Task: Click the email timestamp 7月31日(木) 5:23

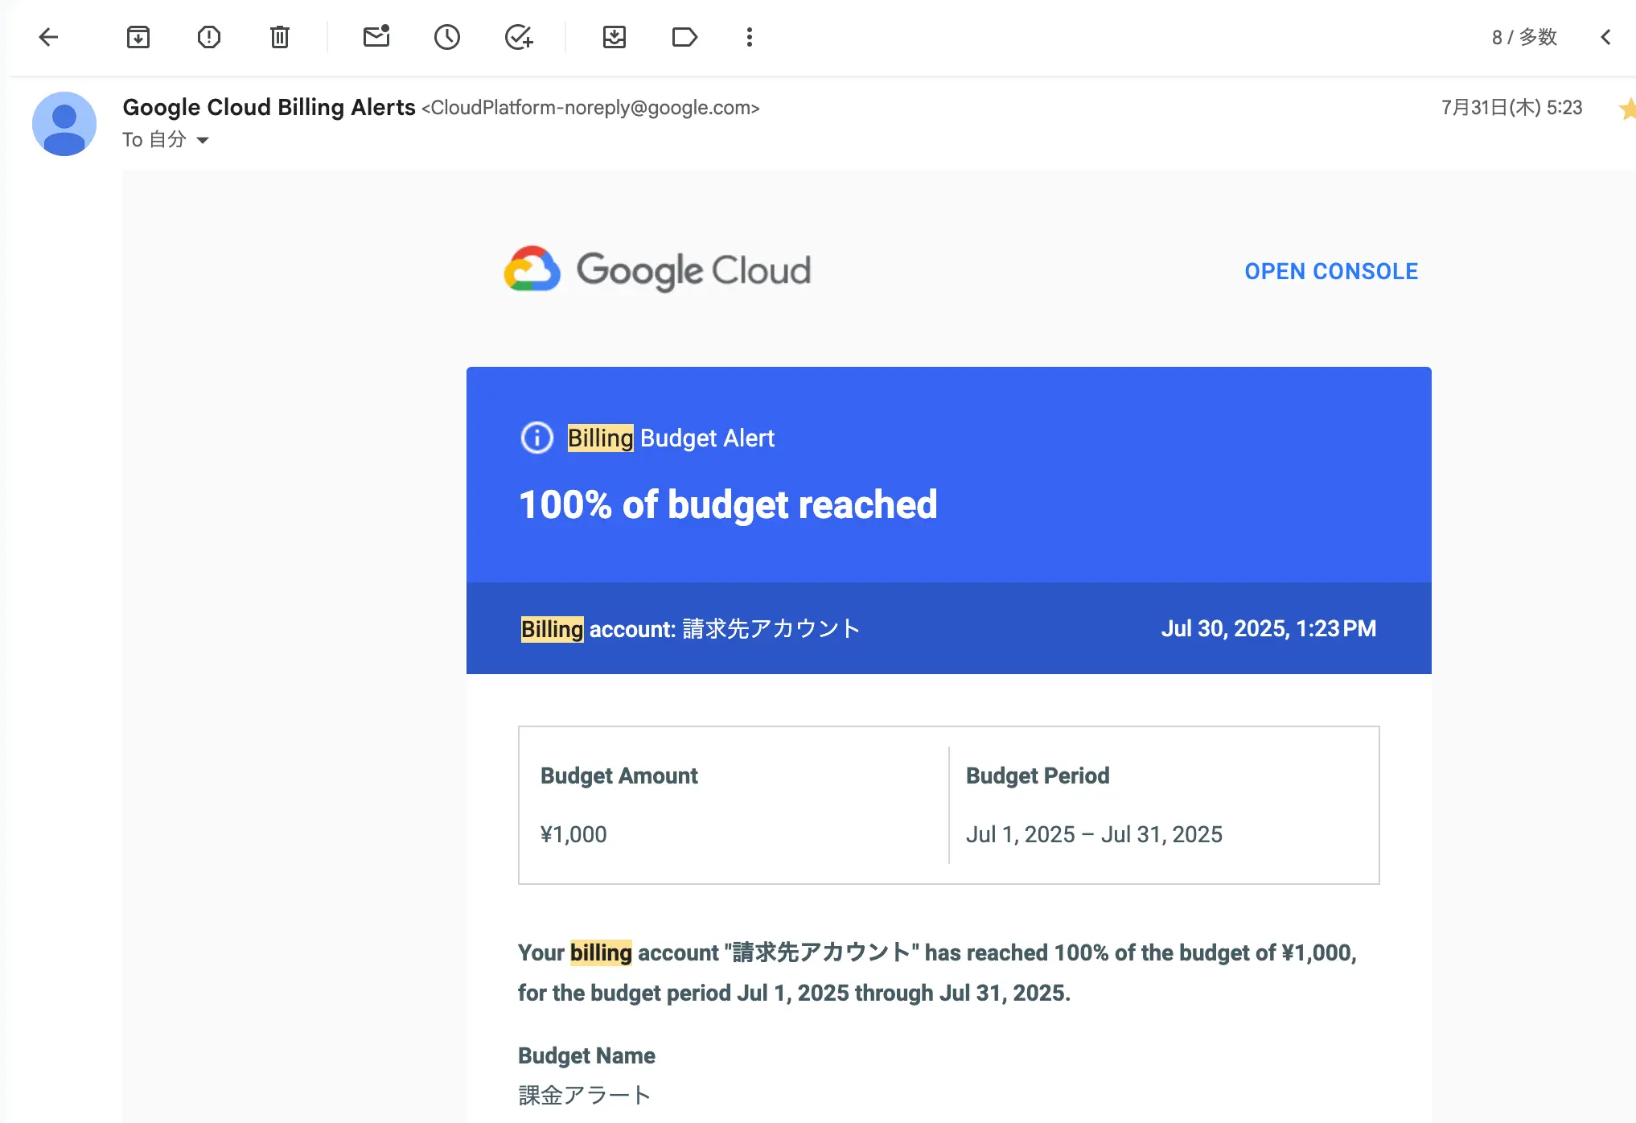Action: point(1511,108)
